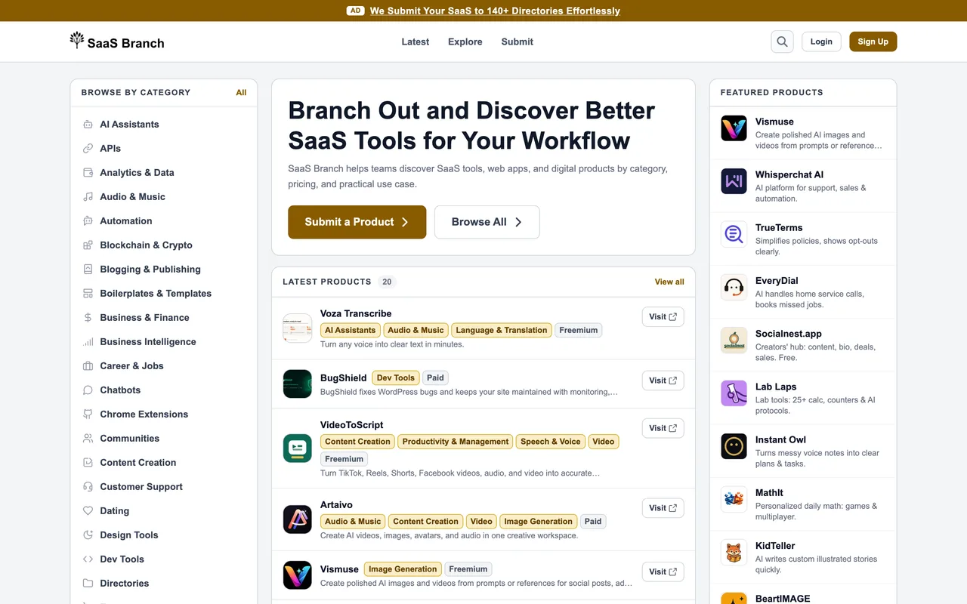Open Socialnest.app featured product
Screen dimensions: 967x604
803,345
